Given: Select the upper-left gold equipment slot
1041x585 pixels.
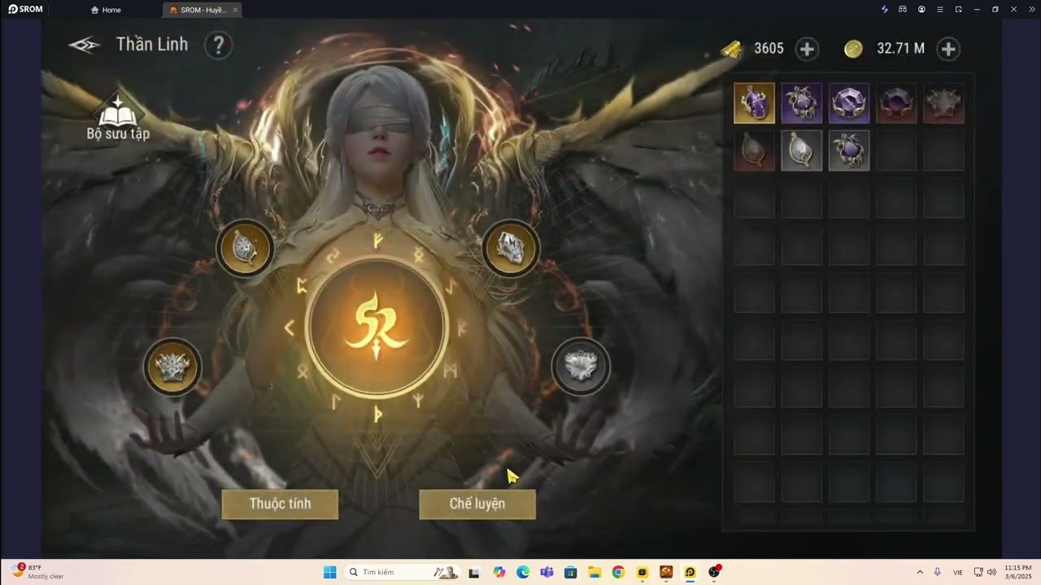Looking at the screenshot, I should tap(245, 249).
